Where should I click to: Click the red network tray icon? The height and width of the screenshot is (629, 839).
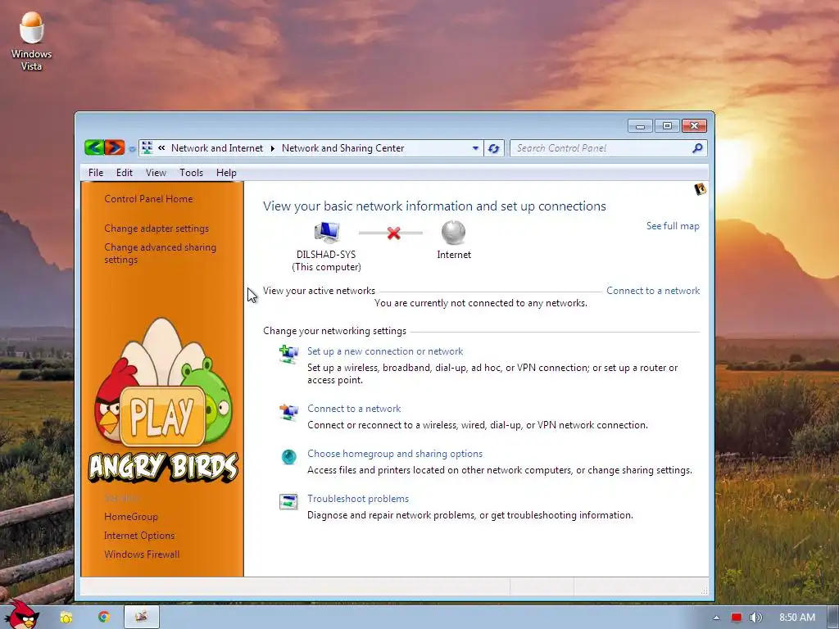[x=737, y=618]
